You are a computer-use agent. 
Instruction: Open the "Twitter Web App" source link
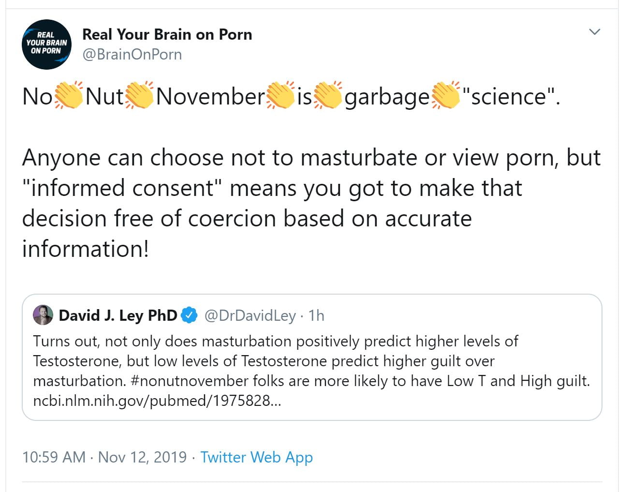[x=256, y=457]
